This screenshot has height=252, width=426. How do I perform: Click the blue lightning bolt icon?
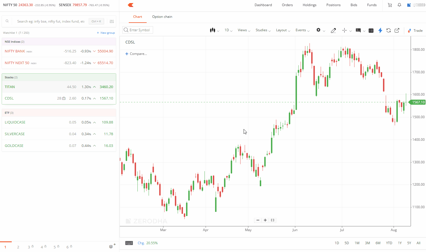point(380,30)
